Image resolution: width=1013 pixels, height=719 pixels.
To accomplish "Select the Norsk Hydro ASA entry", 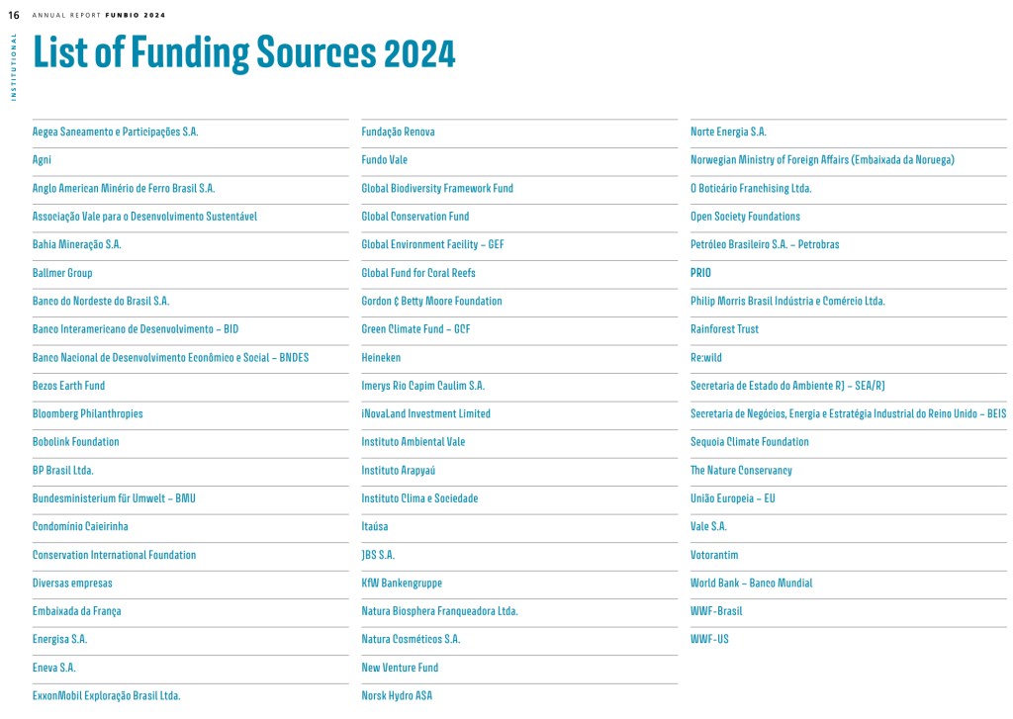I will tap(397, 696).
